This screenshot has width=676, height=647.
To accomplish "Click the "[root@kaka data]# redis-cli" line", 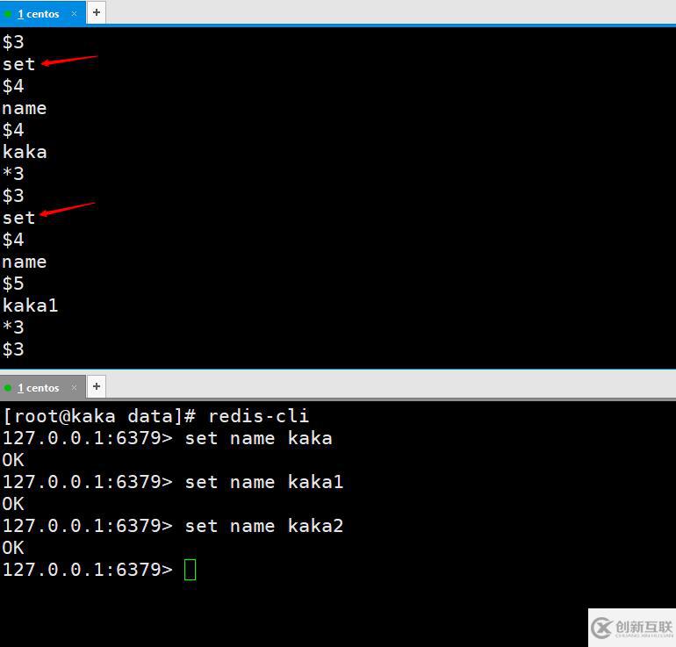I will tap(155, 416).
